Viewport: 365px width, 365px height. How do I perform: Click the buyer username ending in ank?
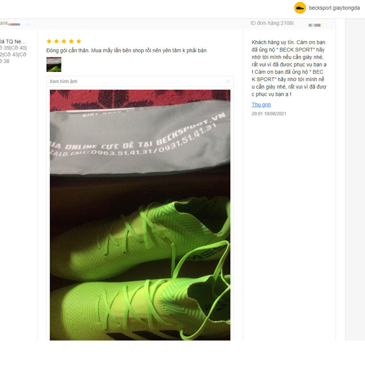(4, 23)
